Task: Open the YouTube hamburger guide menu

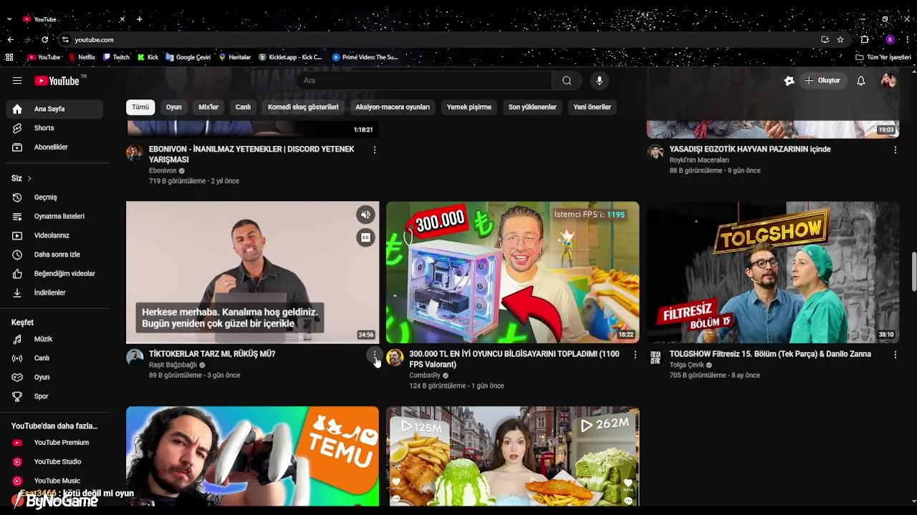Action: pyautogui.click(x=17, y=81)
